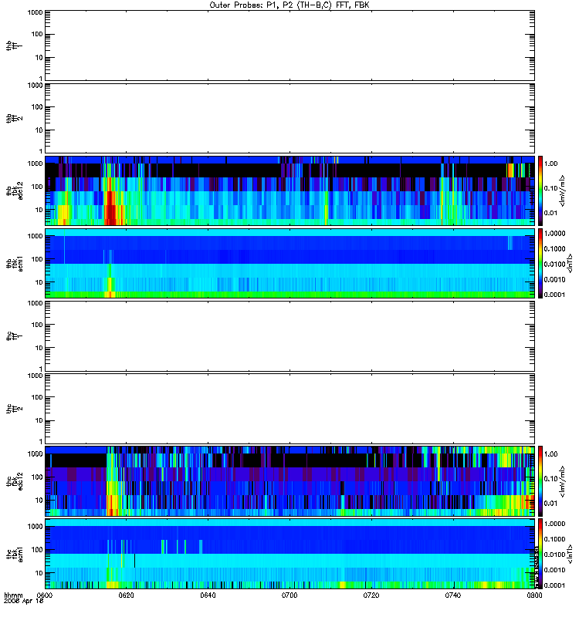Select the 0600 time axis label
The height and width of the screenshot is (617, 579).
pos(45,595)
